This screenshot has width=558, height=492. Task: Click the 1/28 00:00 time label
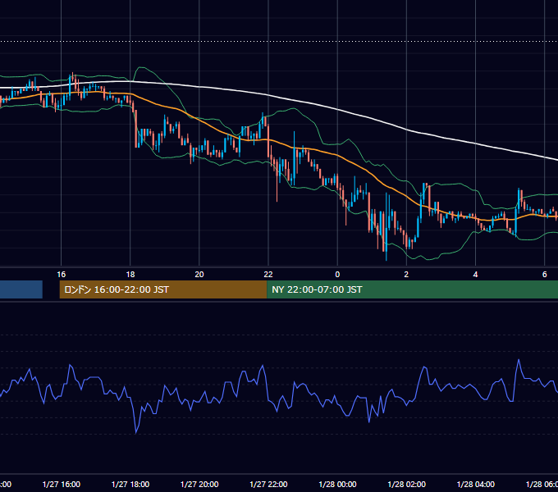(x=337, y=484)
